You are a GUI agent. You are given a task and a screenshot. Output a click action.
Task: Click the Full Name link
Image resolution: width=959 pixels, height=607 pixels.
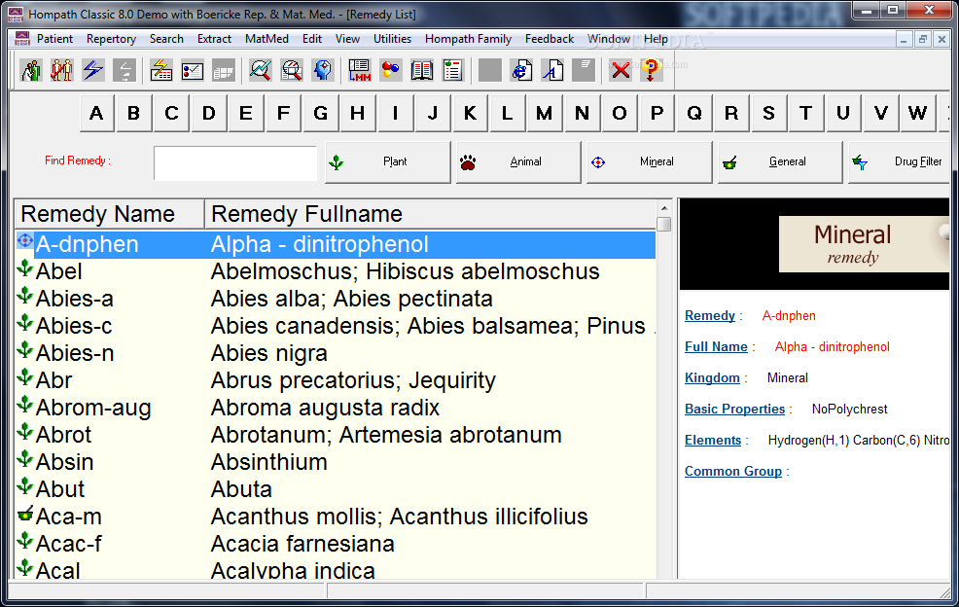click(716, 347)
